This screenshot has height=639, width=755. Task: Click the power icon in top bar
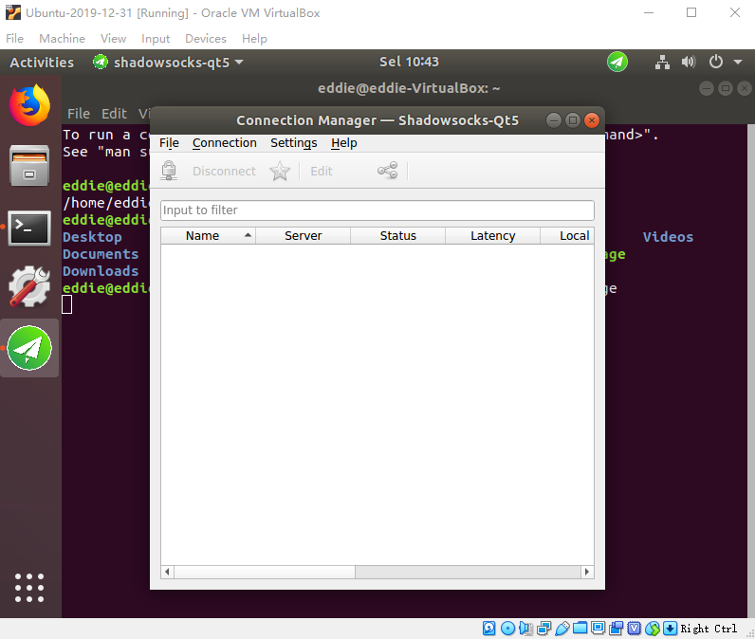[716, 62]
